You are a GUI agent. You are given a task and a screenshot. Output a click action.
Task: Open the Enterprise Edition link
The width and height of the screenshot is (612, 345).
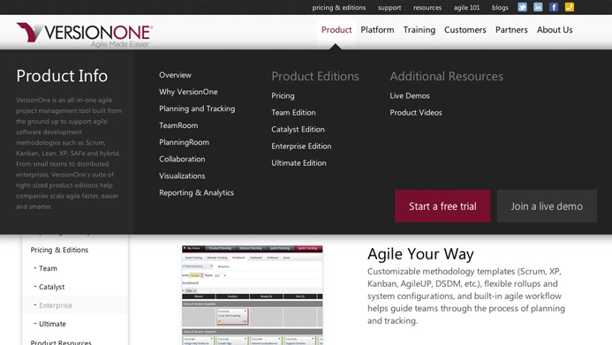pos(301,146)
